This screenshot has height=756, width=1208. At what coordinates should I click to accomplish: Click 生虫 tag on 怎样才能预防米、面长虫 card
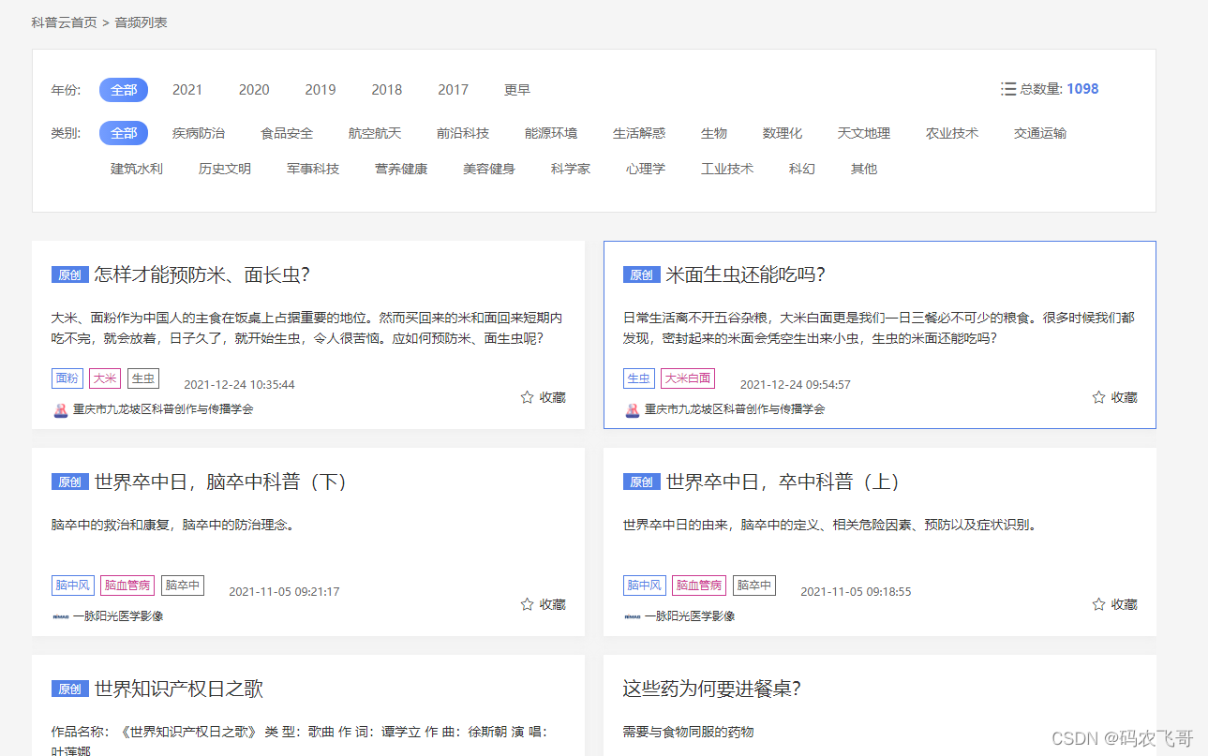click(143, 378)
